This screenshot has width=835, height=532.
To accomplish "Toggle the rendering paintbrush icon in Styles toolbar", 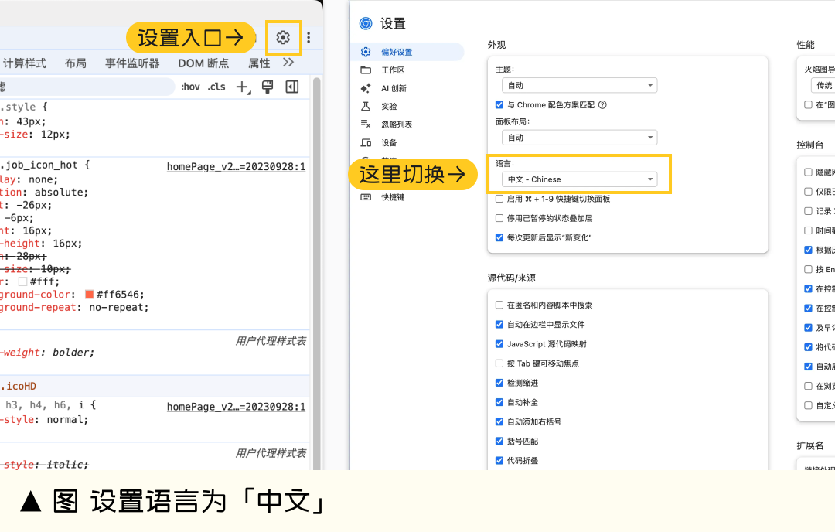I will 268,87.
